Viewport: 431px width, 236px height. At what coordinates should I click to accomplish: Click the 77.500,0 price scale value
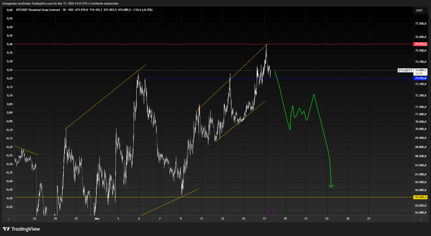click(x=420, y=24)
